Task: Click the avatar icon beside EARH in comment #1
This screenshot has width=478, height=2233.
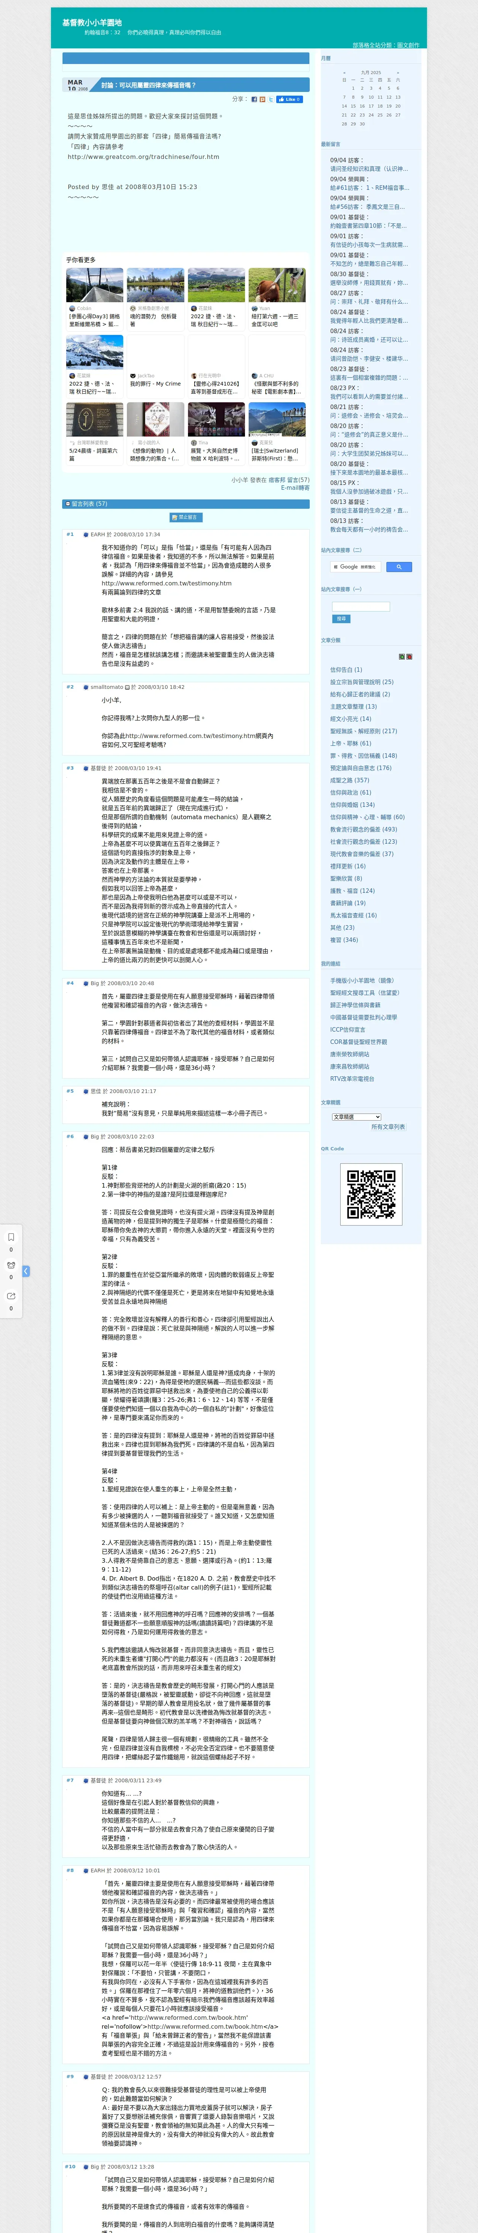Action: tap(86, 535)
